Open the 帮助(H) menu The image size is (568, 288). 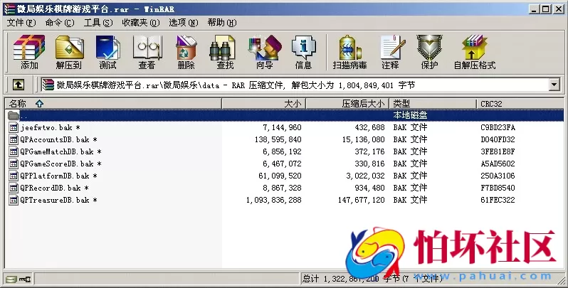(x=222, y=23)
